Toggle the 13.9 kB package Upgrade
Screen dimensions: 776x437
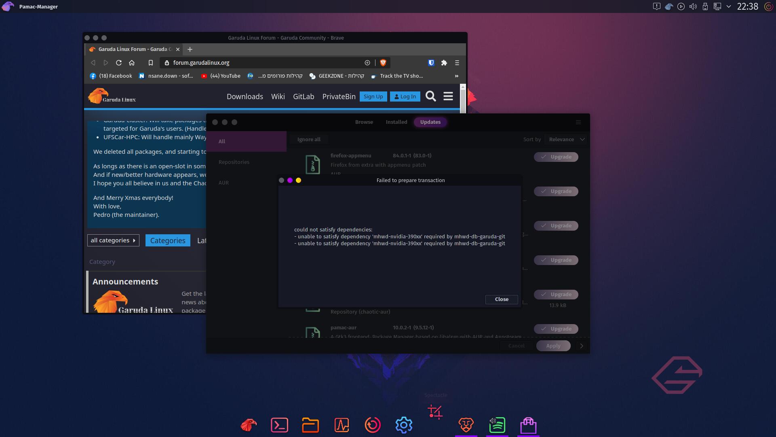(556, 294)
